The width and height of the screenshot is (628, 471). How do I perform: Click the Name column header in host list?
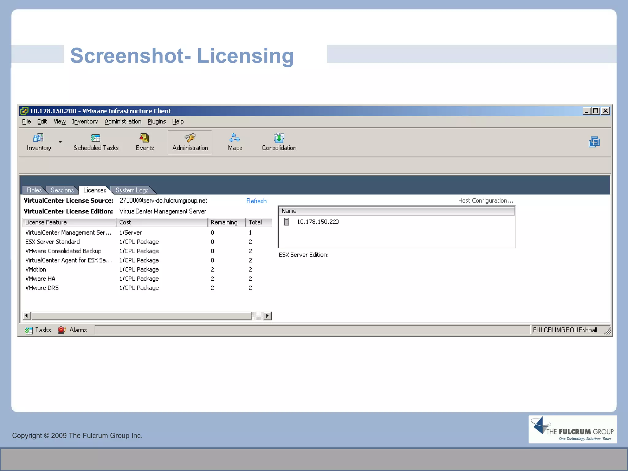[x=397, y=211]
